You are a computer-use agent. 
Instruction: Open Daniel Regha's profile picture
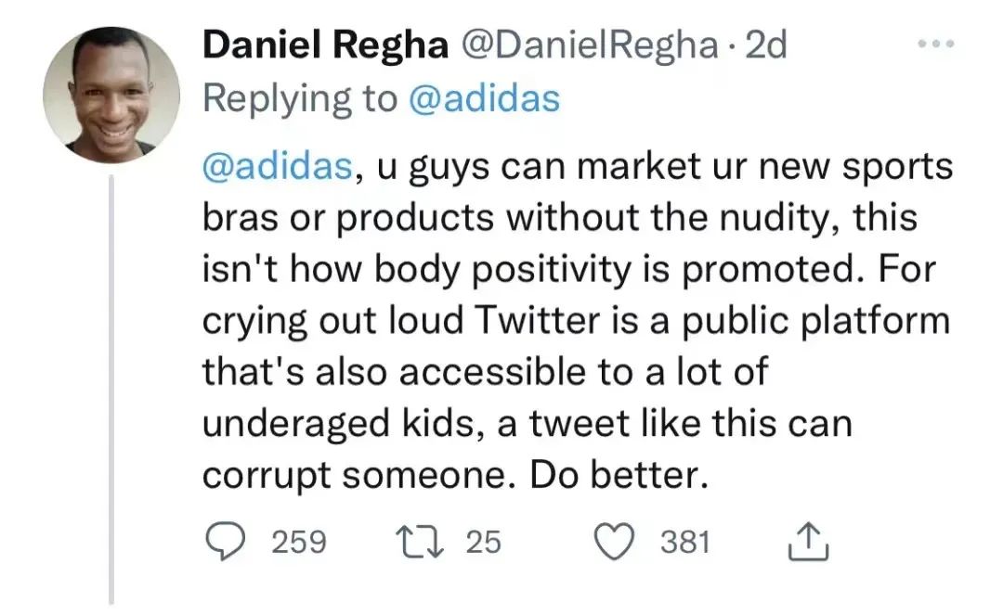pos(111,94)
